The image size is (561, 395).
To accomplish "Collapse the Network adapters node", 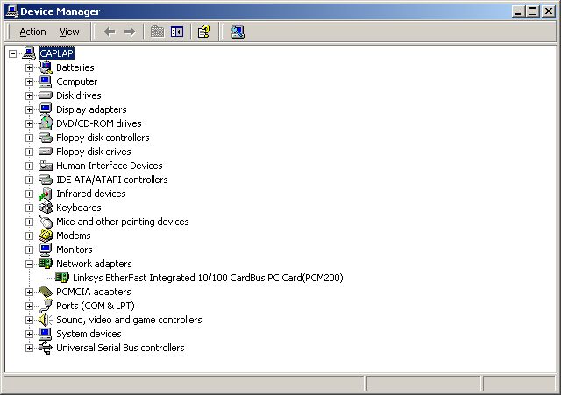I will point(29,264).
